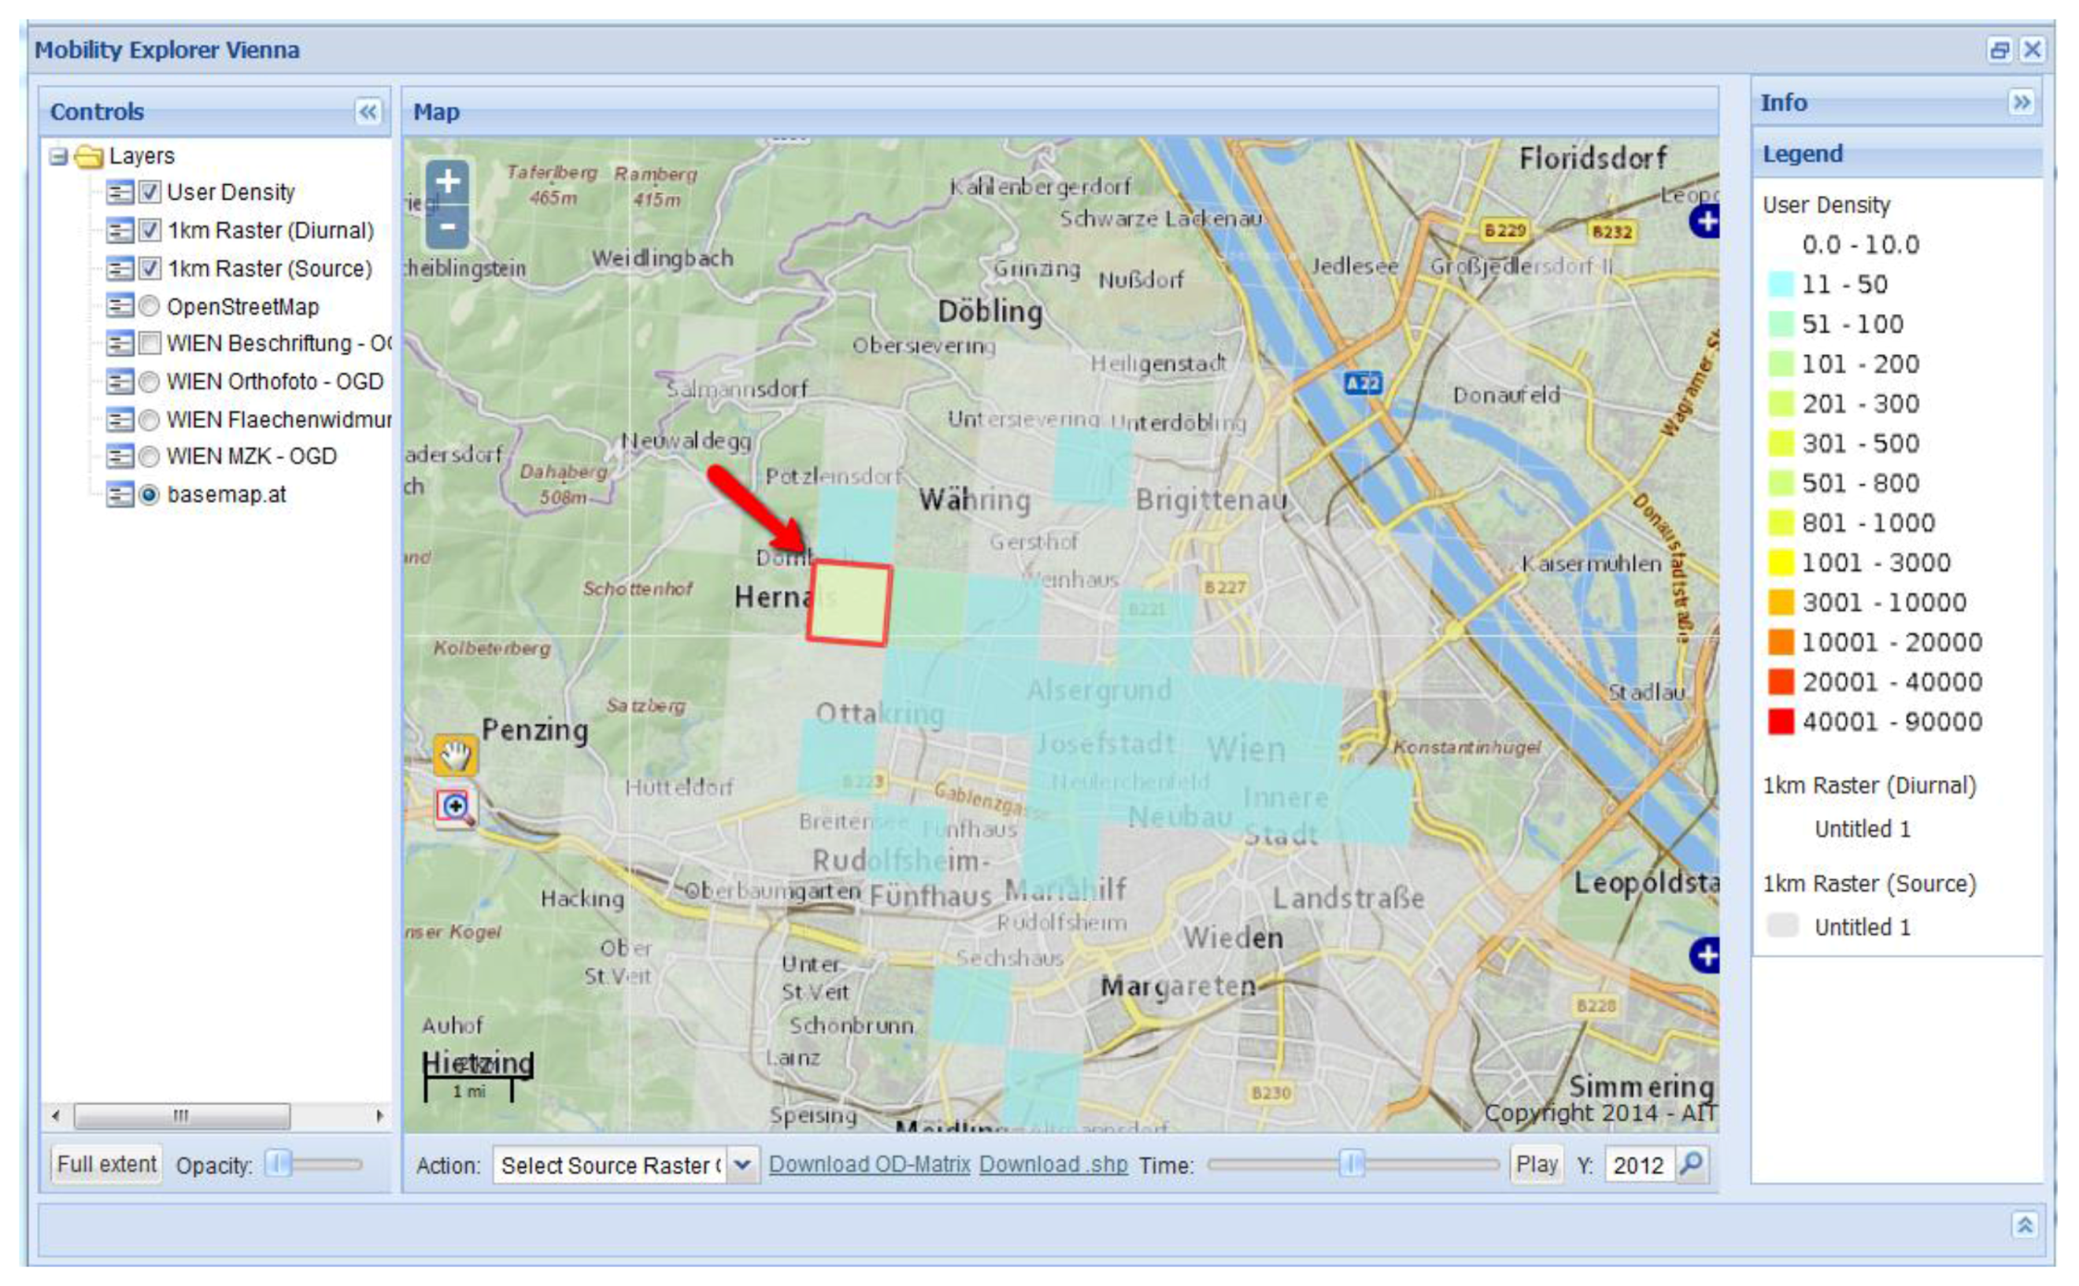The image size is (2079, 1286).
Task: Open the Action dropdown arrow
Action: tap(742, 1165)
